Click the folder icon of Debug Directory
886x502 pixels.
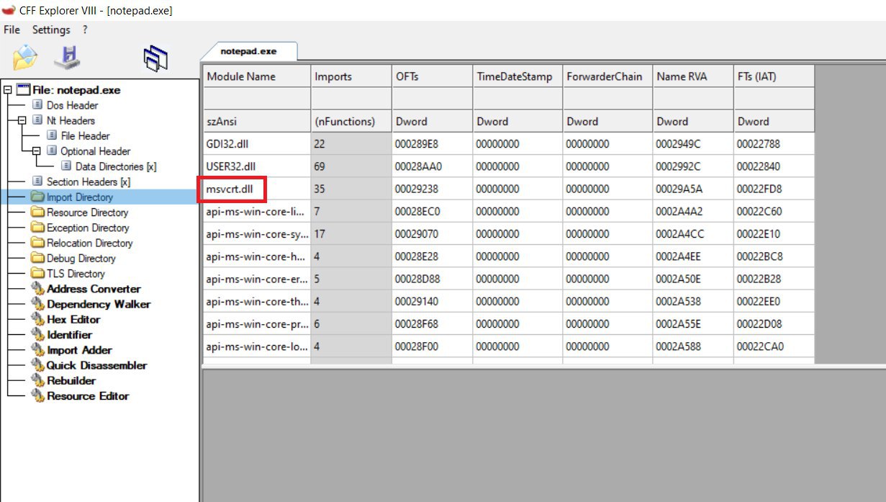(x=37, y=258)
